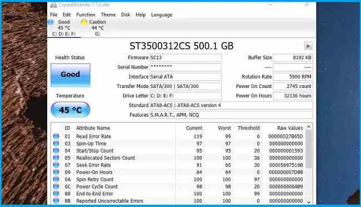361x207 pixels.
Task: Open the Disk menu
Action: tap(126, 15)
